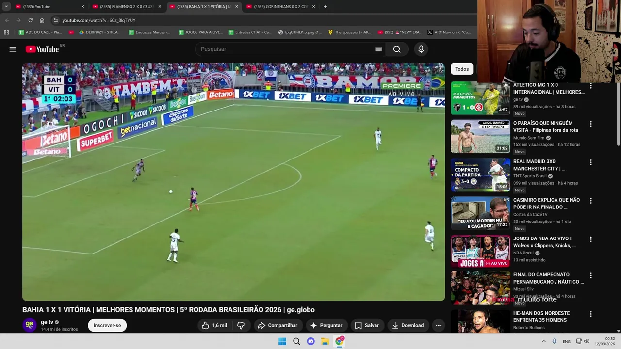Open Chrome from the taskbar

coord(339,341)
